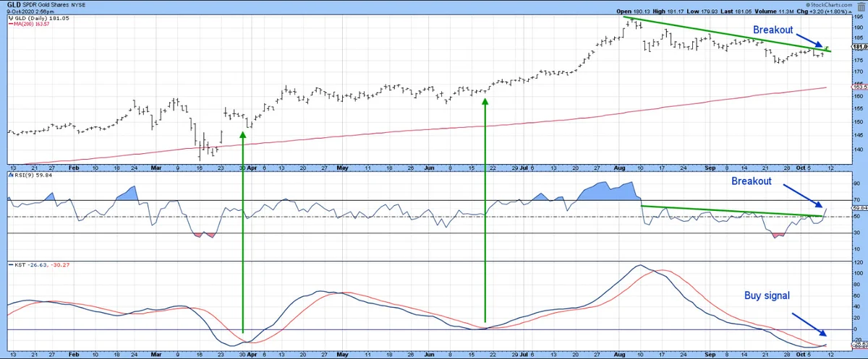Click the GLD ticker symbol in the header
The width and height of the screenshot is (868, 359).
click(x=13, y=4)
